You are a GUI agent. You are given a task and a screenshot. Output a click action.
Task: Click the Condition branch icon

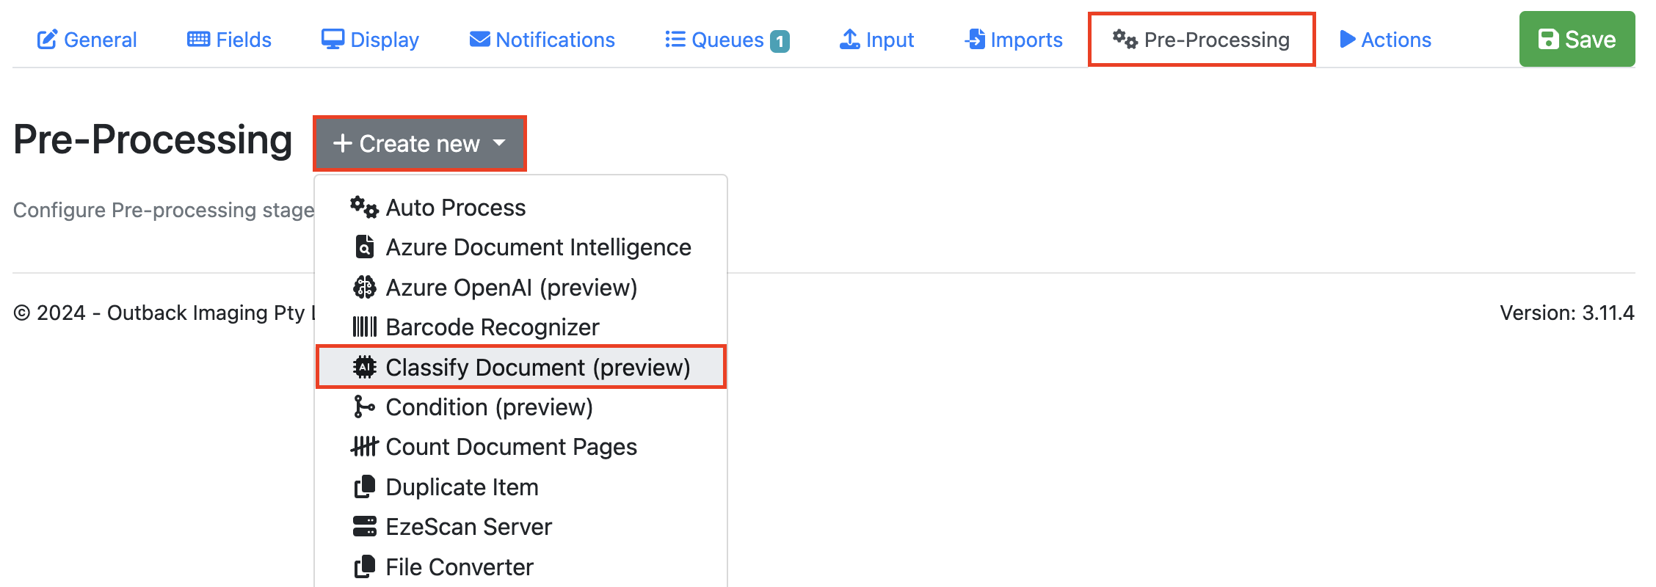coord(364,406)
